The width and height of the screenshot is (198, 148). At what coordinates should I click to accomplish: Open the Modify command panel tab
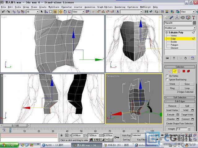coord(171,18)
